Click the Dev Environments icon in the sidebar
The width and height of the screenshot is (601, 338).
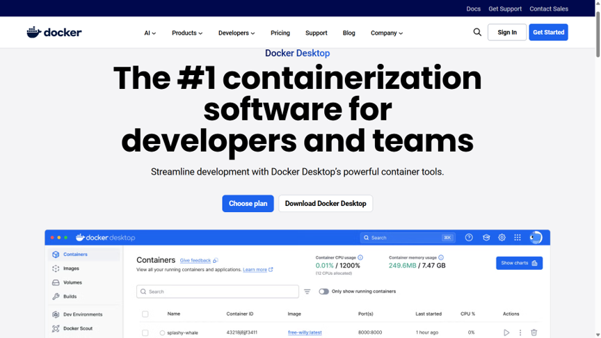tap(56, 314)
